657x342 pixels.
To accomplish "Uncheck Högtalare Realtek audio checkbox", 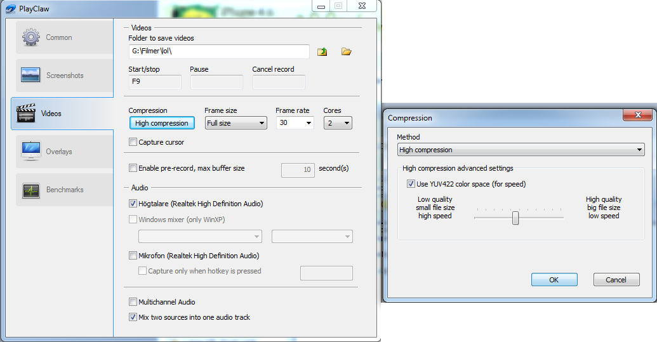I will point(133,204).
